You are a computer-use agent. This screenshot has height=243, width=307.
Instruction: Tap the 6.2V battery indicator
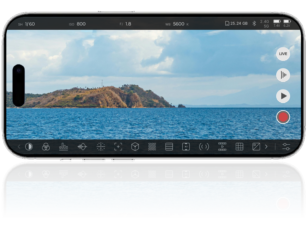click(x=287, y=24)
